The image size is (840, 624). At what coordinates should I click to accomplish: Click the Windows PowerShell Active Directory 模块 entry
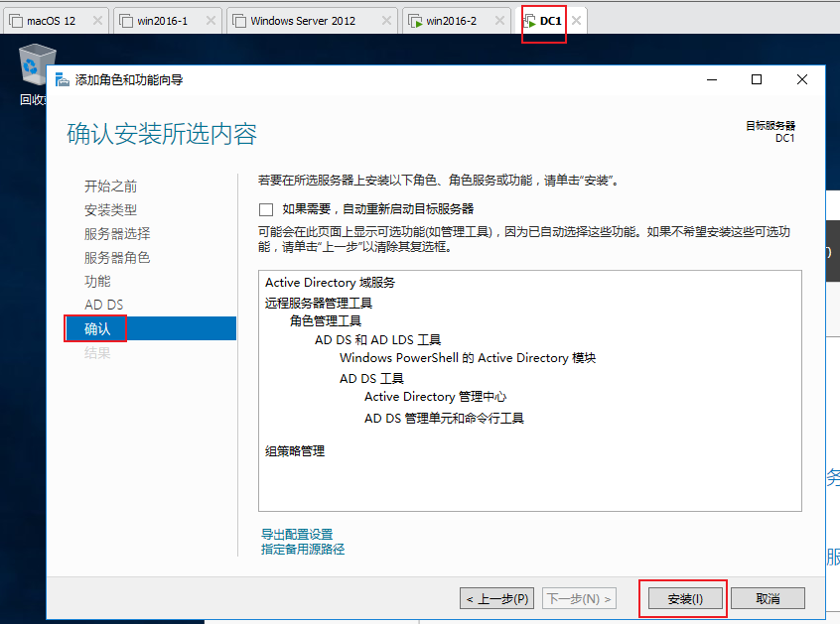(x=468, y=358)
